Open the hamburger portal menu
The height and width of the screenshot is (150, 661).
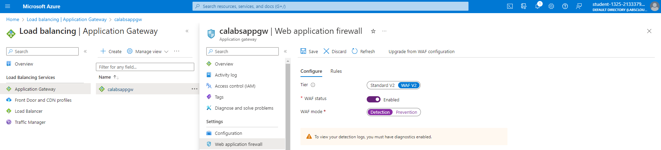pos(8,6)
